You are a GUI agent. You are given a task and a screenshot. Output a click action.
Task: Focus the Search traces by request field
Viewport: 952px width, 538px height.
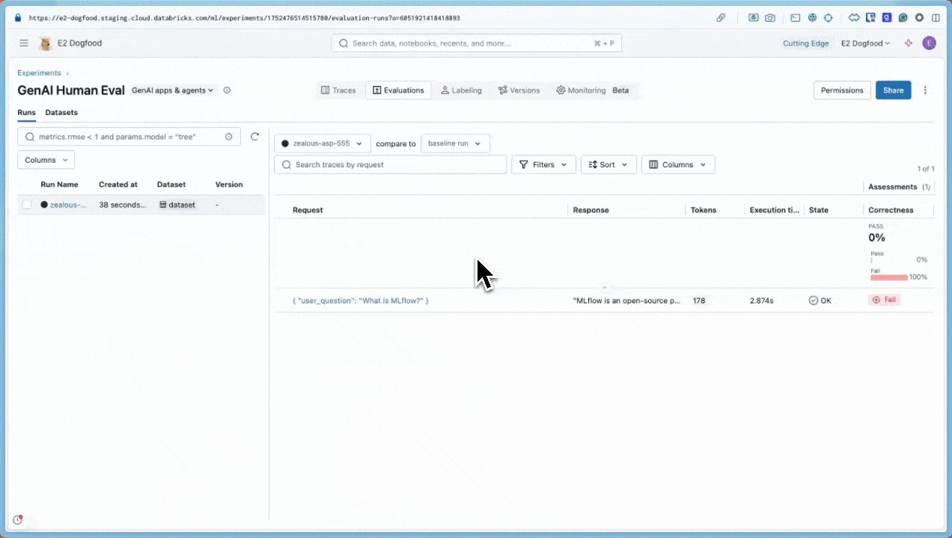391,164
